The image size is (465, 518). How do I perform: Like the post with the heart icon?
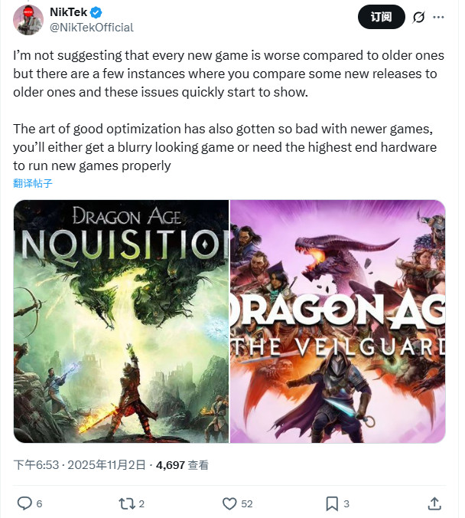pyautogui.click(x=229, y=503)
